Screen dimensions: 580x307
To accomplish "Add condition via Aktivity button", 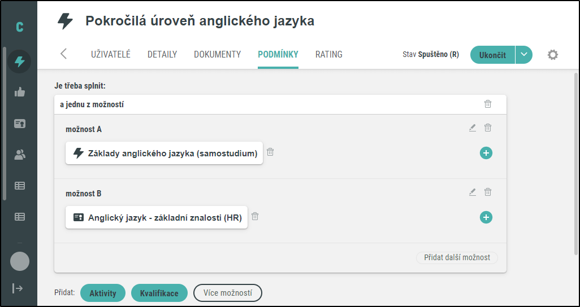I will (x=103, y=293).
